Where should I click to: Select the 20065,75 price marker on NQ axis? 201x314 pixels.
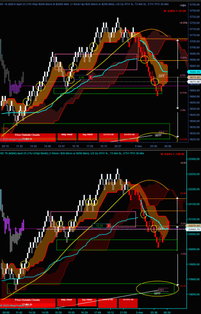[193, 229]
